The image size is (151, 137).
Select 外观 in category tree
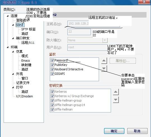point(20,74)
